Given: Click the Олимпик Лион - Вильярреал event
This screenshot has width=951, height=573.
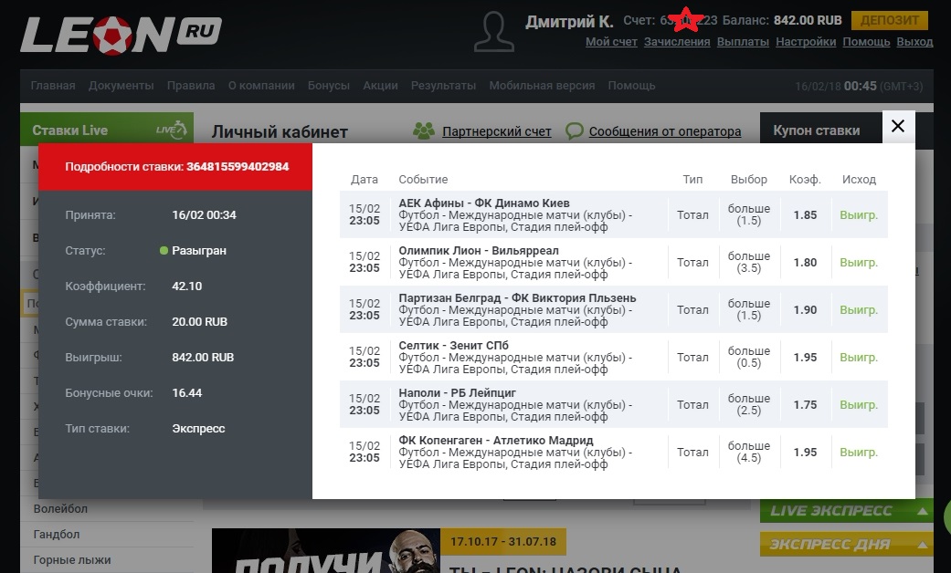Looking at the screenshot, I should coord(479,250).
